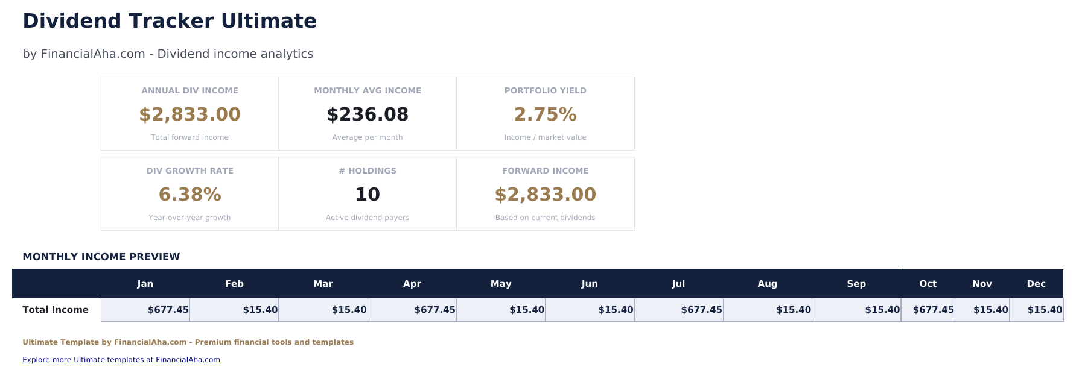
Task: Click the Monthly Income Preview heading
Action: pyautogui.click(x=101, y=257)
